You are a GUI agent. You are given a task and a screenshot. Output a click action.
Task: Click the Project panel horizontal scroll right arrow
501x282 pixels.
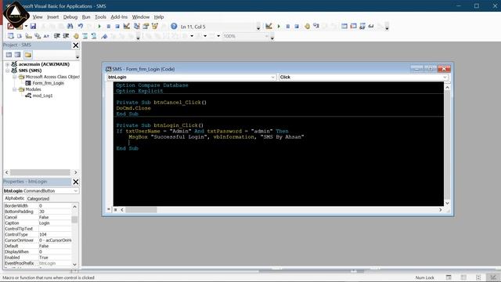(76, 172)
